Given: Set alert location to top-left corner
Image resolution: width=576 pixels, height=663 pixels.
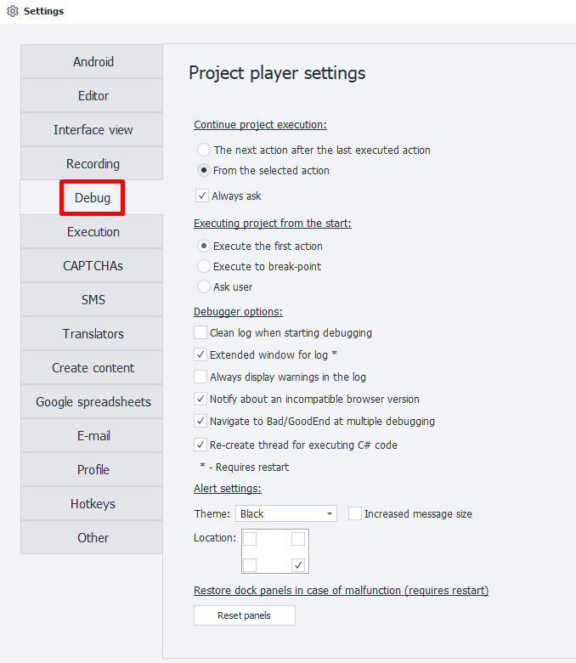Looking at the screenshot, I should click(251, 539).
